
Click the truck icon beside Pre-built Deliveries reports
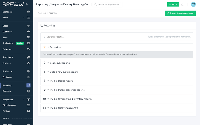click(x=44, y=108)
